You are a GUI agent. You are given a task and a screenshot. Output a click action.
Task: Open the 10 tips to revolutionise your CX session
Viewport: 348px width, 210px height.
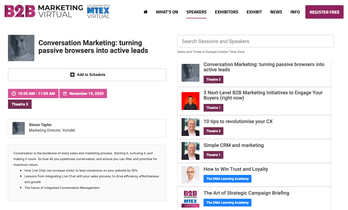(238, 121)
